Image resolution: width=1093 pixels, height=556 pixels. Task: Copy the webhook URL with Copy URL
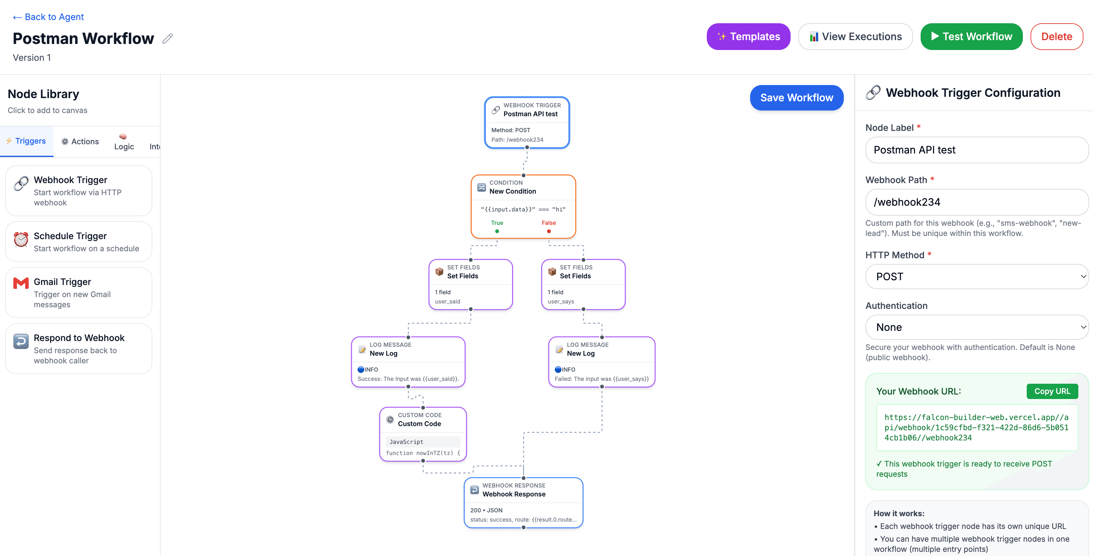click(1052, 391)
